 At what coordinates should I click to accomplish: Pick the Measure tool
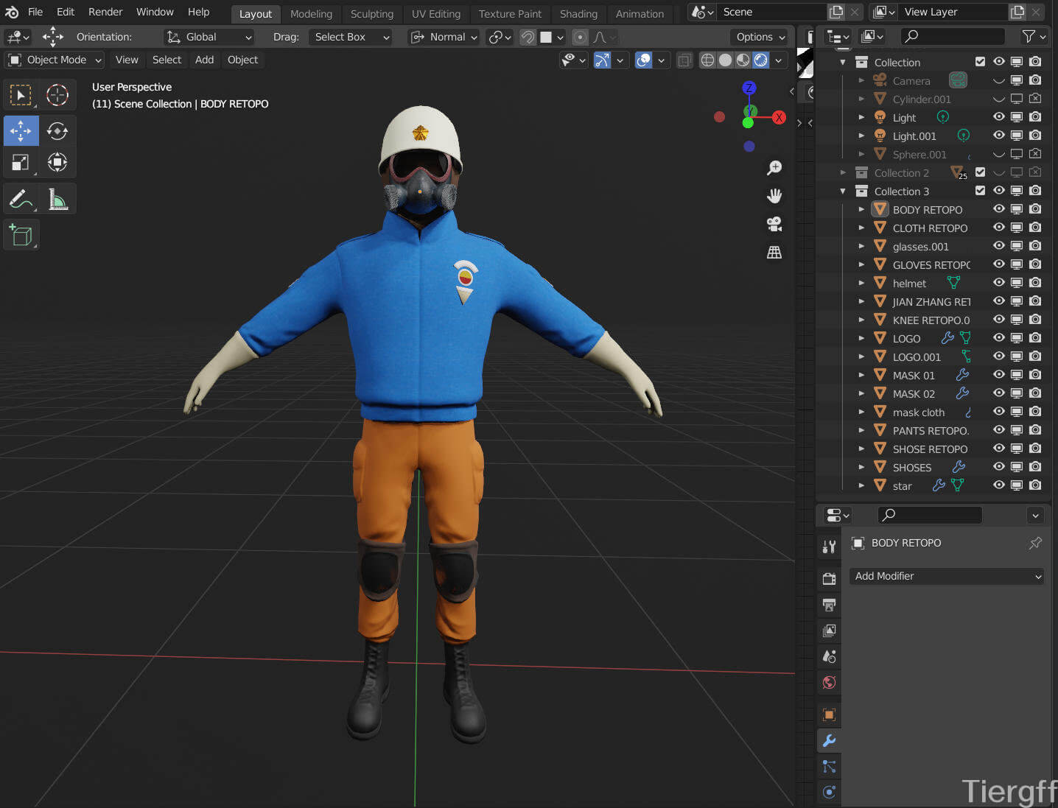(x=57, y=199)
